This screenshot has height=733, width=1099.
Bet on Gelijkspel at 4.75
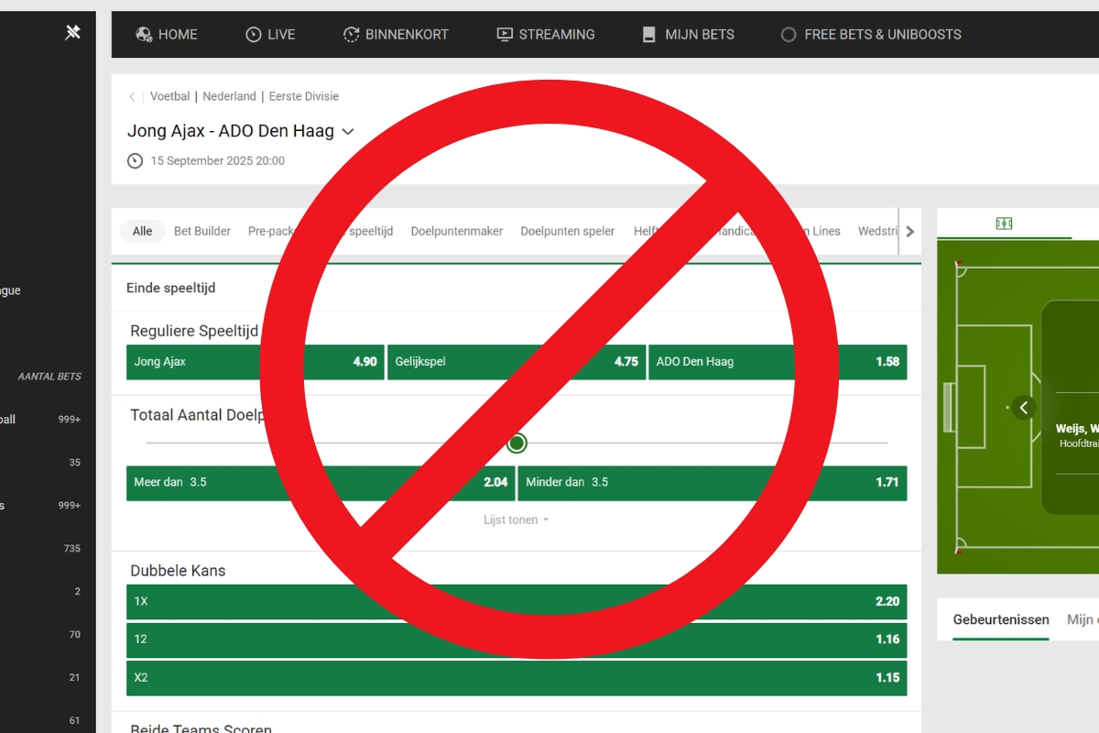517,362
